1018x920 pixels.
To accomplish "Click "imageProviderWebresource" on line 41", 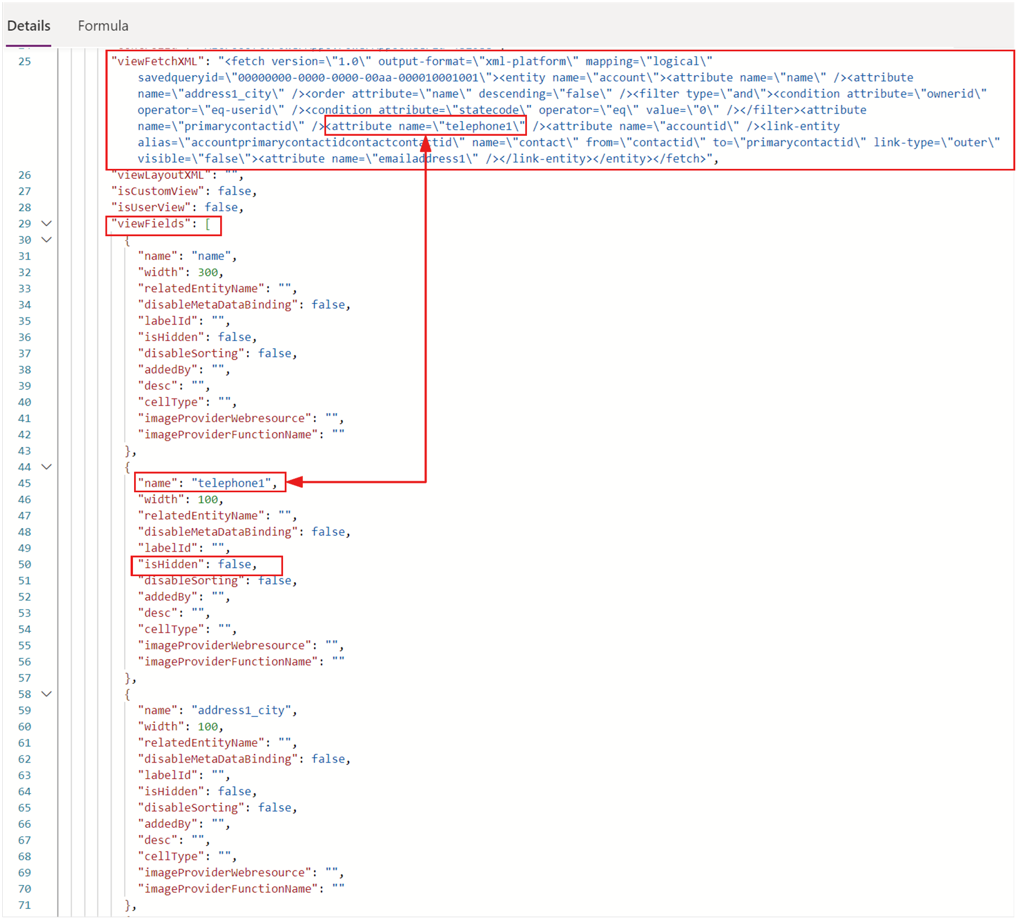I will [x=225, y=418].
